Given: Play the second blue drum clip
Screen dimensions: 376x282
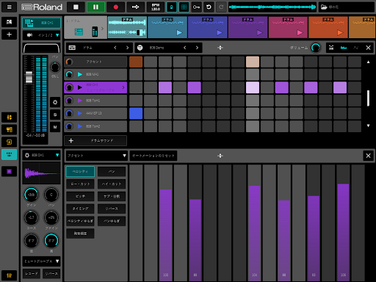Looking at the screenshot, I should 179,32.
